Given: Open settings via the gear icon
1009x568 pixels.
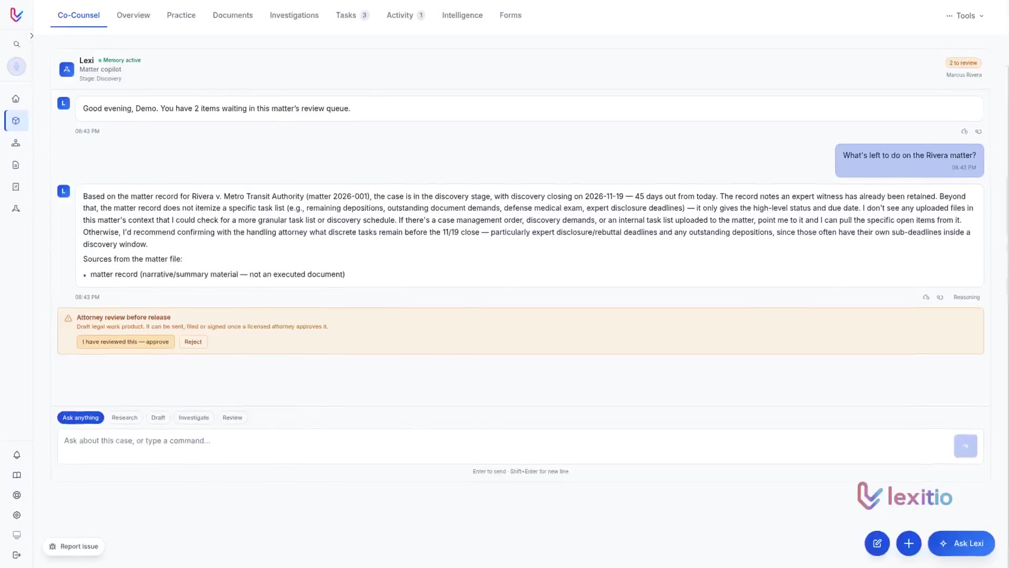Looking at the screenshot, I should [17, 515].
